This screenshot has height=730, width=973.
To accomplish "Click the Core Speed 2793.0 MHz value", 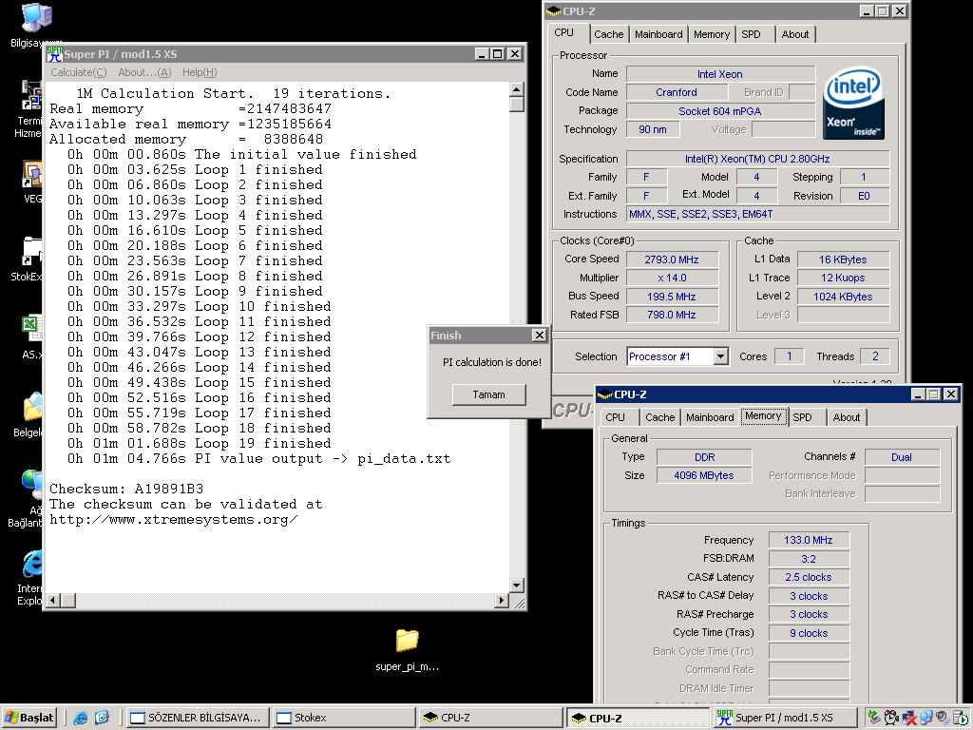I will [672, 259].
